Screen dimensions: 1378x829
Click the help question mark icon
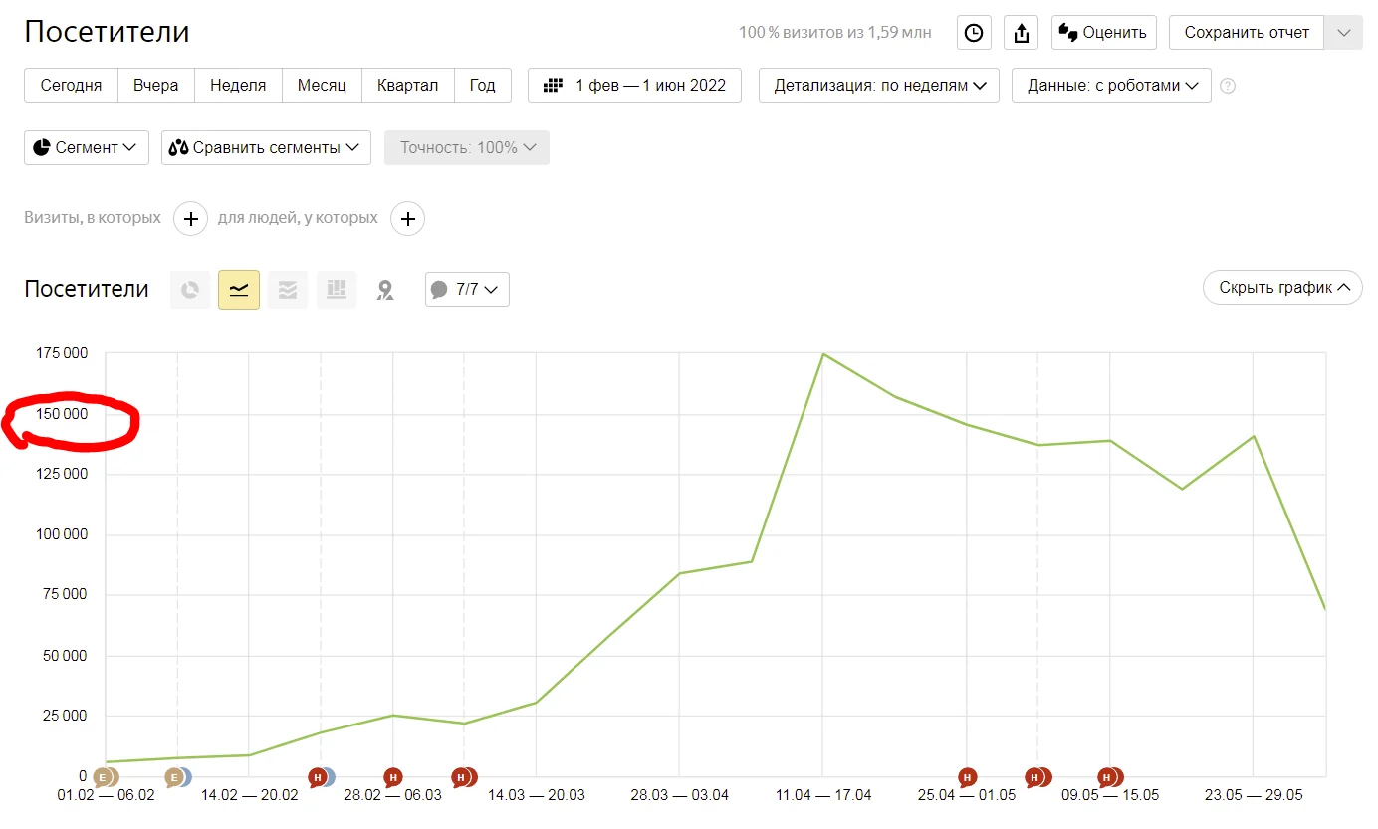click(x=1228, y=86)
